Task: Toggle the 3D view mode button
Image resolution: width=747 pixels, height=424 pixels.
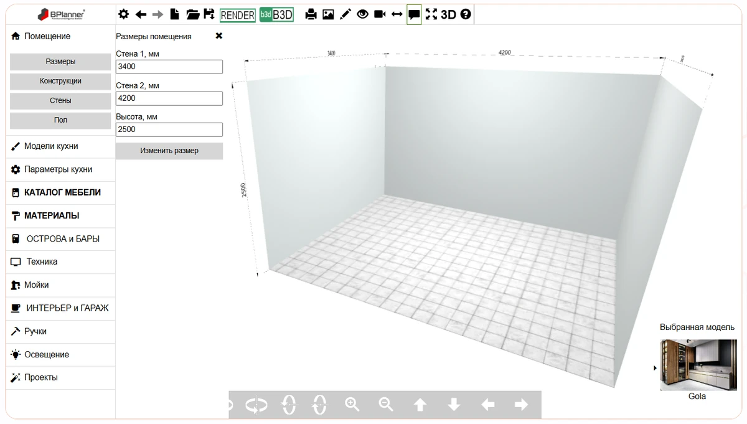Action: click(x=448, y=15)
